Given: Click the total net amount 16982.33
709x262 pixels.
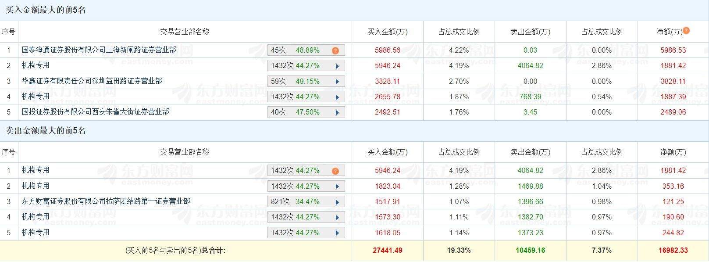Looking at the screenshot, I should click(x=673, y=251).
